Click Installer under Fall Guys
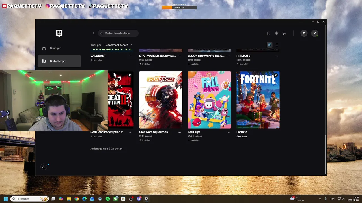 pyautogui.click(x=194, y=140)
